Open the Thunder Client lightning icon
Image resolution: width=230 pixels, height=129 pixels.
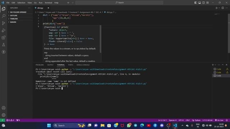4,52
